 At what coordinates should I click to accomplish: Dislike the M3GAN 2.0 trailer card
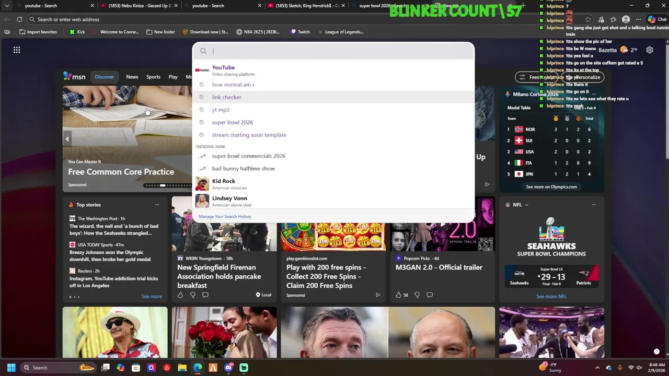point(417,295)
